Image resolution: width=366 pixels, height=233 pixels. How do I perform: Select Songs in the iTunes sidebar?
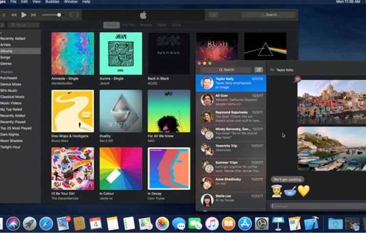(x=20, y=58)
